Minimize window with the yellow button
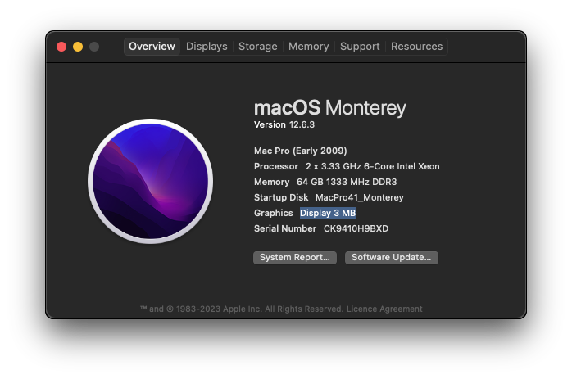The image size is (572, 379). tap(78, 47)
